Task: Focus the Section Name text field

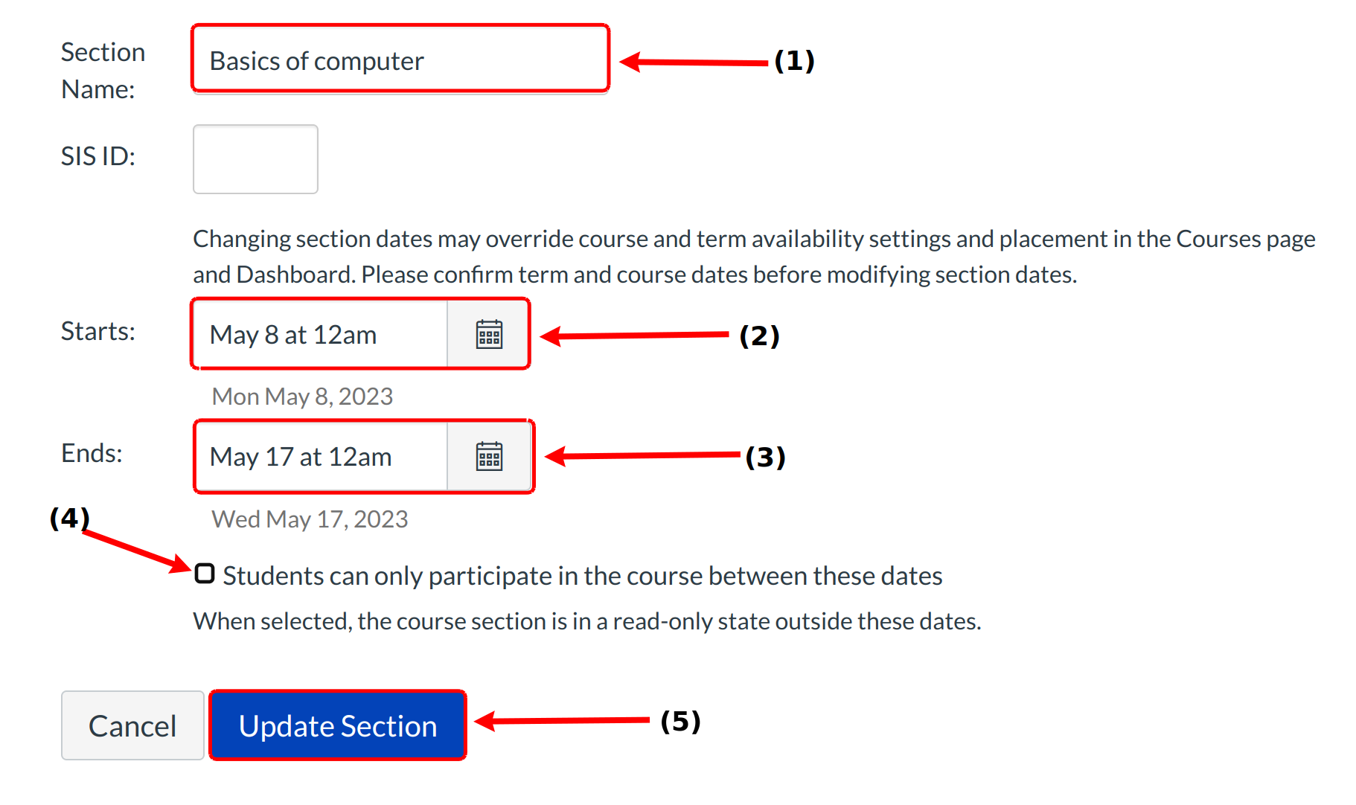Action: tap(400, 60)
